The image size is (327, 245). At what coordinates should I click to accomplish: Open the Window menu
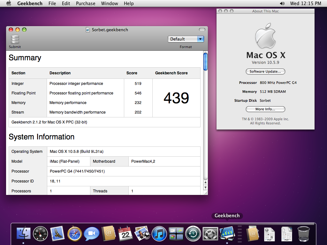[x=110, y=3]
